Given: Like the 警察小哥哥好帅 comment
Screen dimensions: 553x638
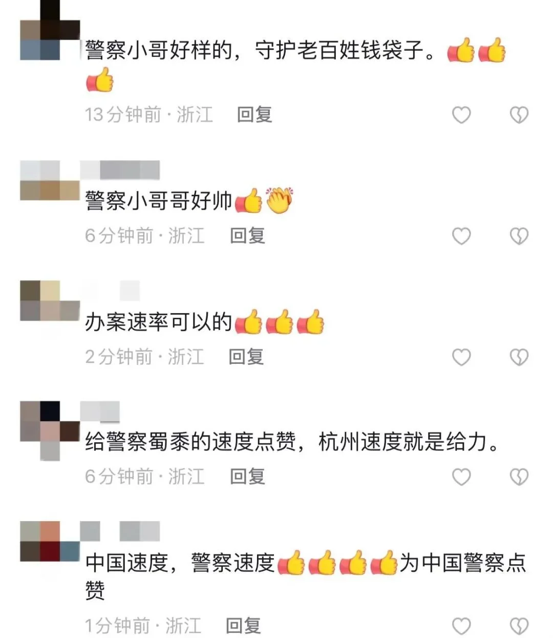Looking at the screenshot, I should click(461, 236).
